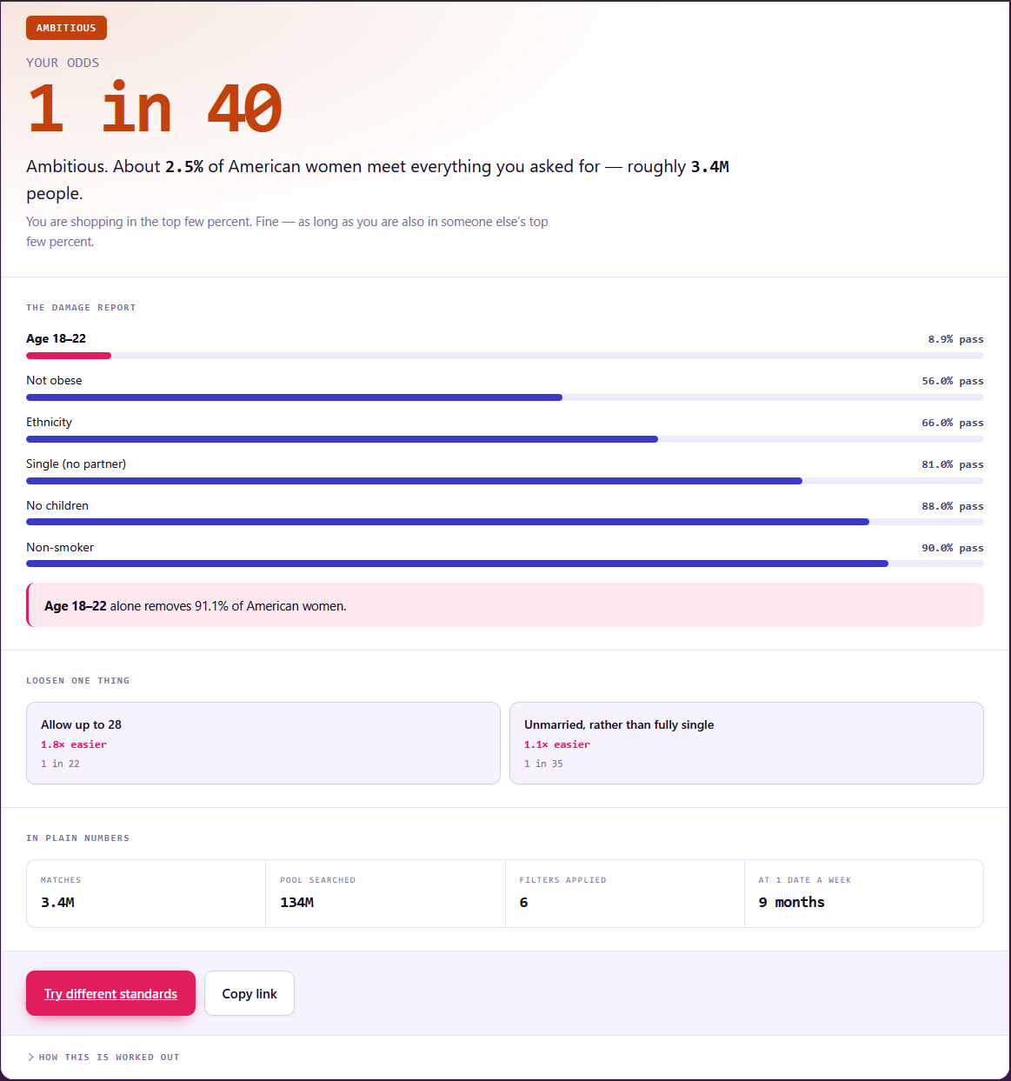Click the '81.0% pass' value
Image resolution: width=1011 pixels, height=1081 pixels.
click(953, 464)
